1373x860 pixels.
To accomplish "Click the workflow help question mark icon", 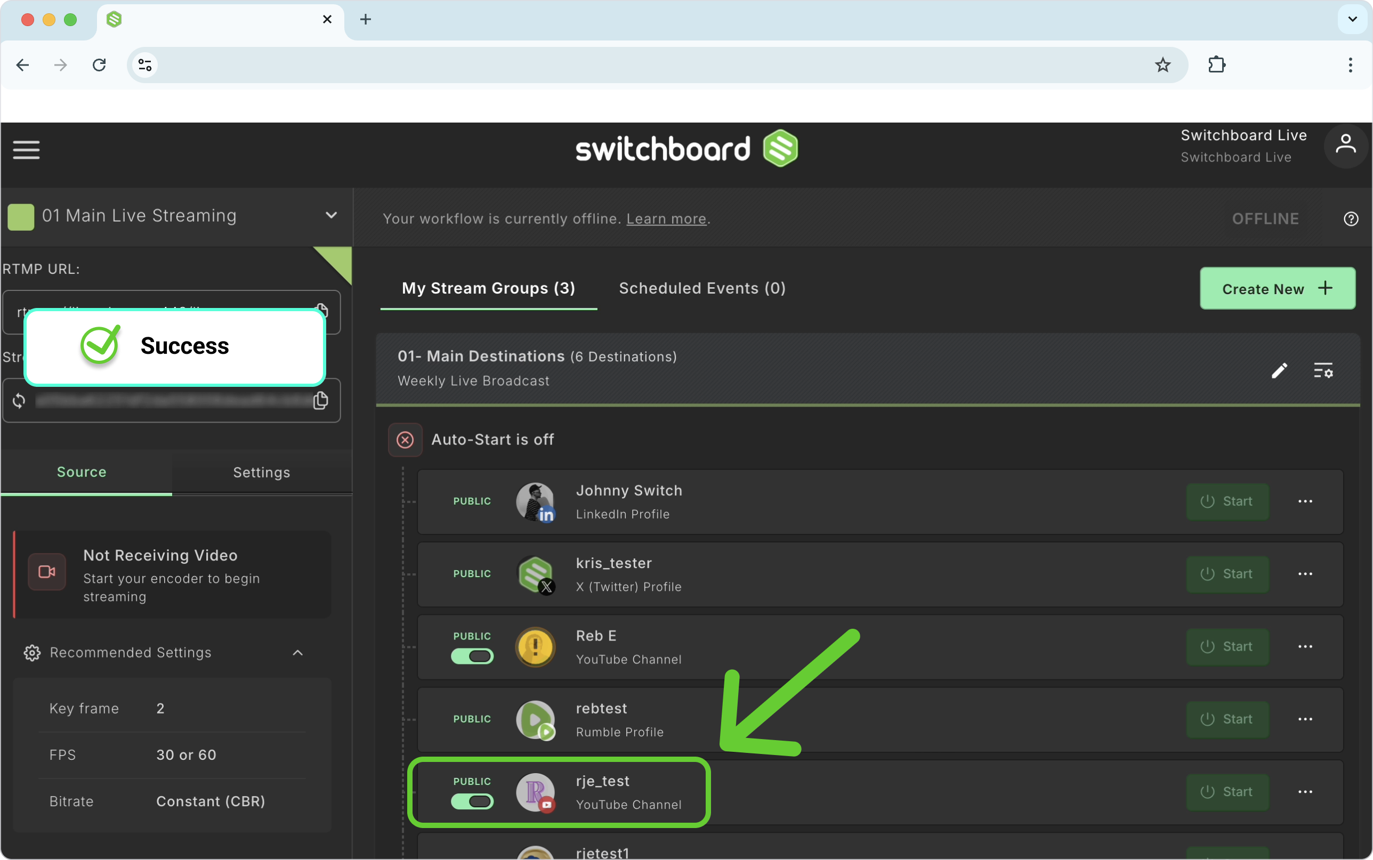I will coord(1351,219).
